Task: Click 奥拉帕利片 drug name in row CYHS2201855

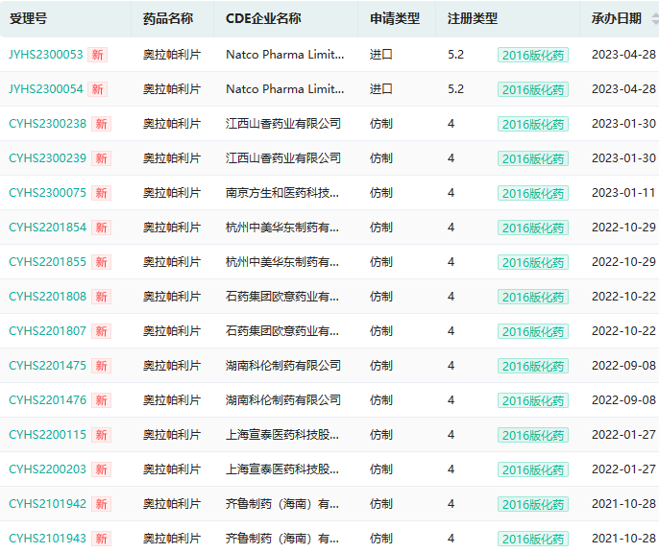Action: coord(172,262)
